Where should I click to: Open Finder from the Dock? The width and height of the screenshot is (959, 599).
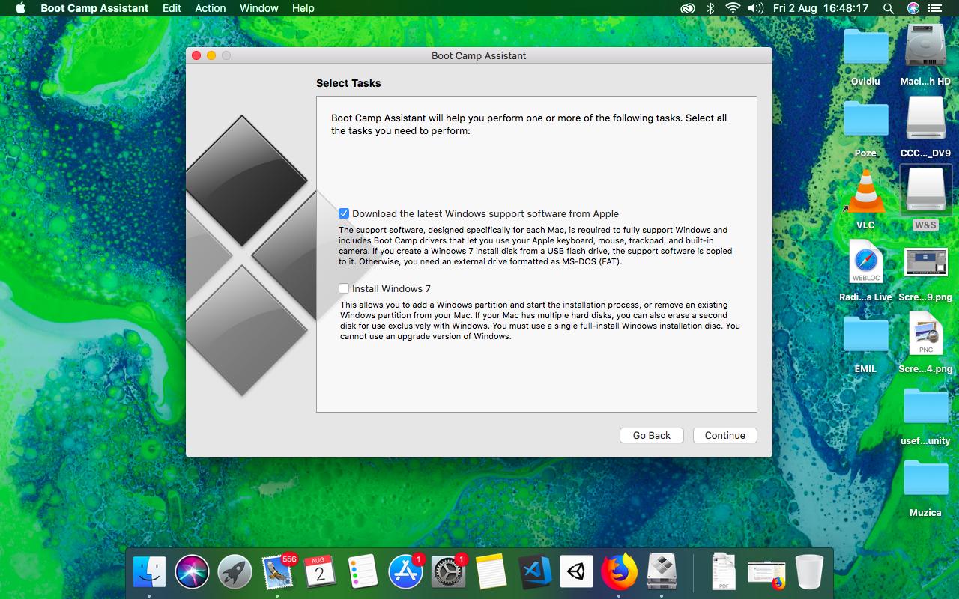tap(149, 573)
